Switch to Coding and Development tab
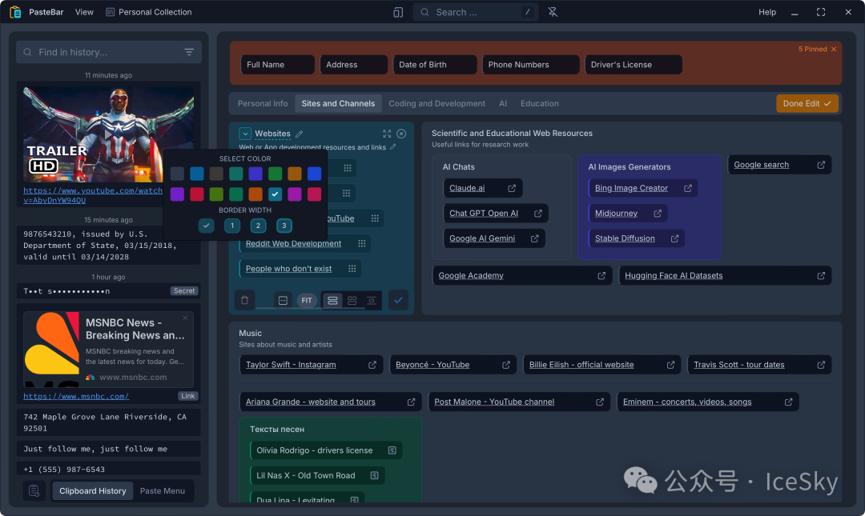Viewport: 865px width, 516px height. (437, 103)
